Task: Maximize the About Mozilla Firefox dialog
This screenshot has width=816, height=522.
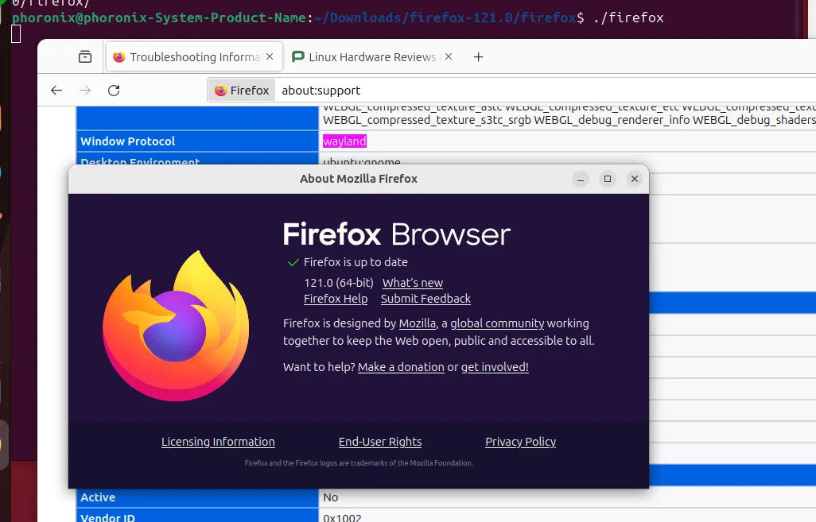Action: (608, 179)
